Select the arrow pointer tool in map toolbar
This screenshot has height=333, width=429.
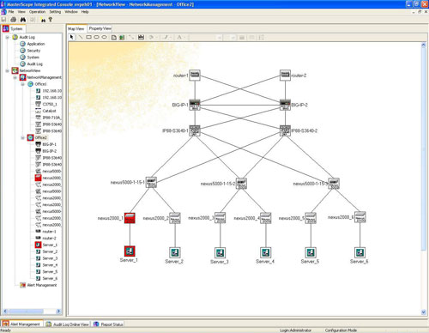pyautogui.click(x=72, y=37)
